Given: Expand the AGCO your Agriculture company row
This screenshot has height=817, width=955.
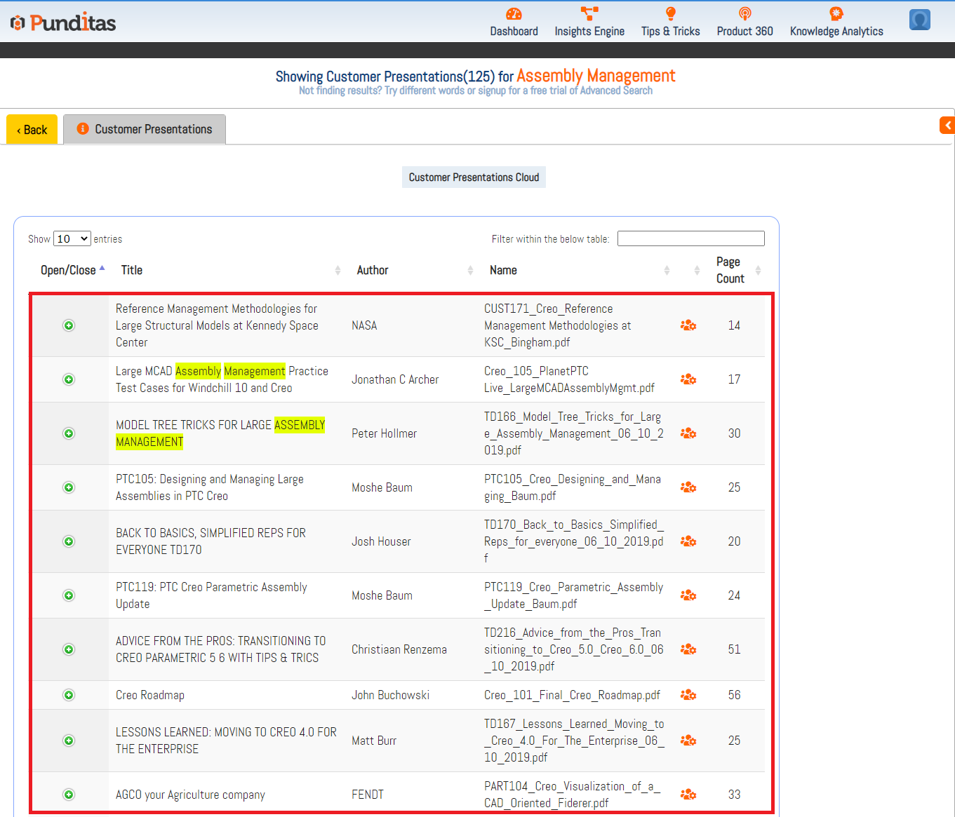Looking at the screenshot, I should coord(68,795).
